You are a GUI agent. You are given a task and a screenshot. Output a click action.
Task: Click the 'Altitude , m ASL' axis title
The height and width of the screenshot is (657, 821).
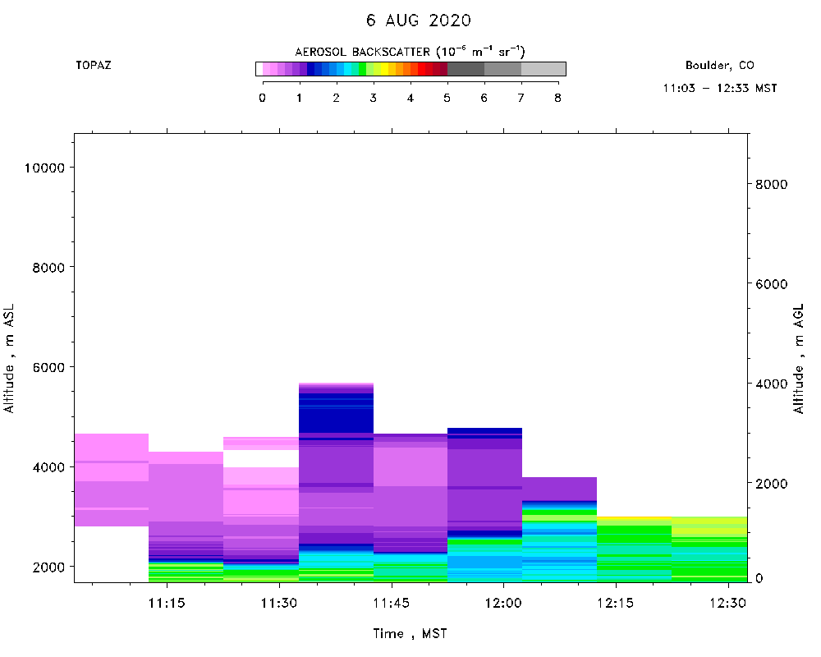[x=9, y=358]
